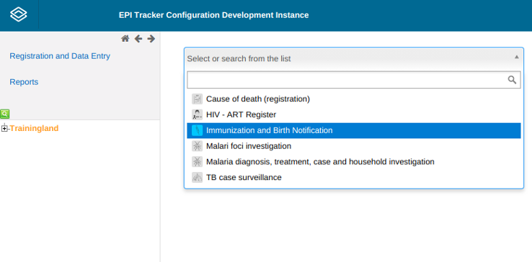Click HIV - ART Register program icon

click(x=197, y=114)
